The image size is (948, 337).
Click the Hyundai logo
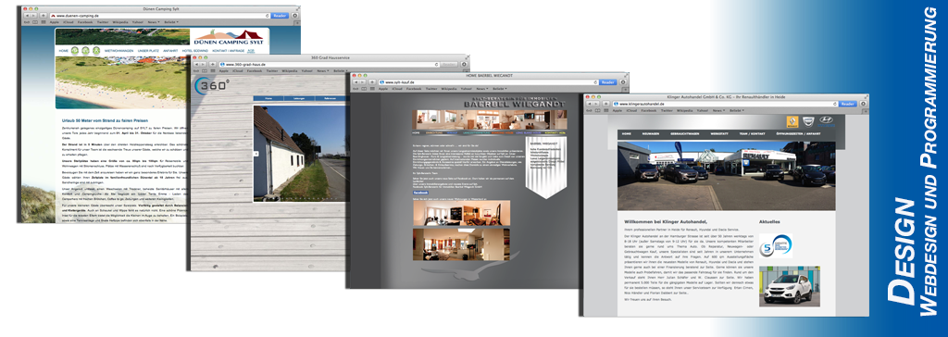click(x=826, y=121)
